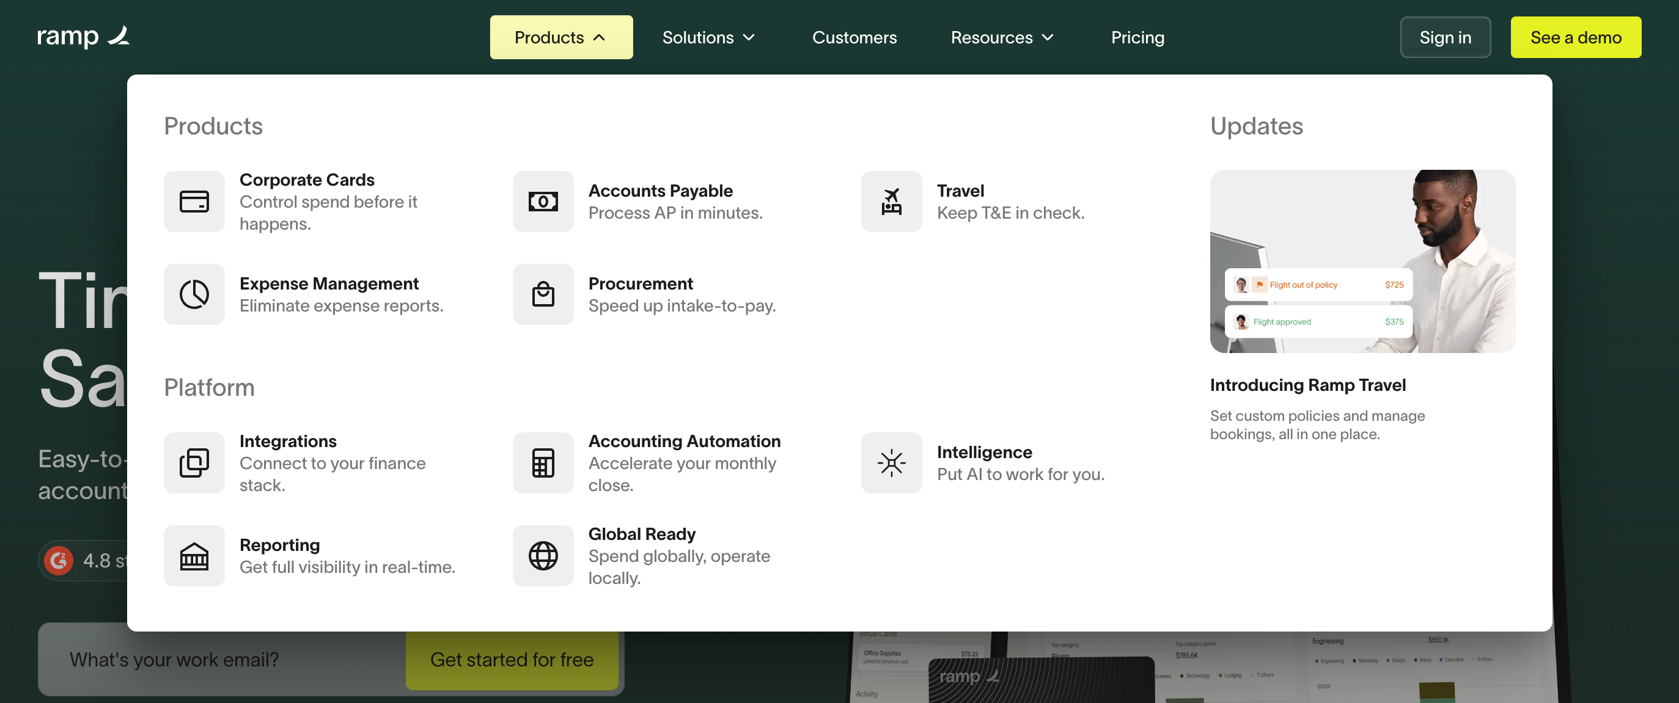1679x703 pixels.
Task: Click the Accounting Automation calculator icon
Action: 542,463
